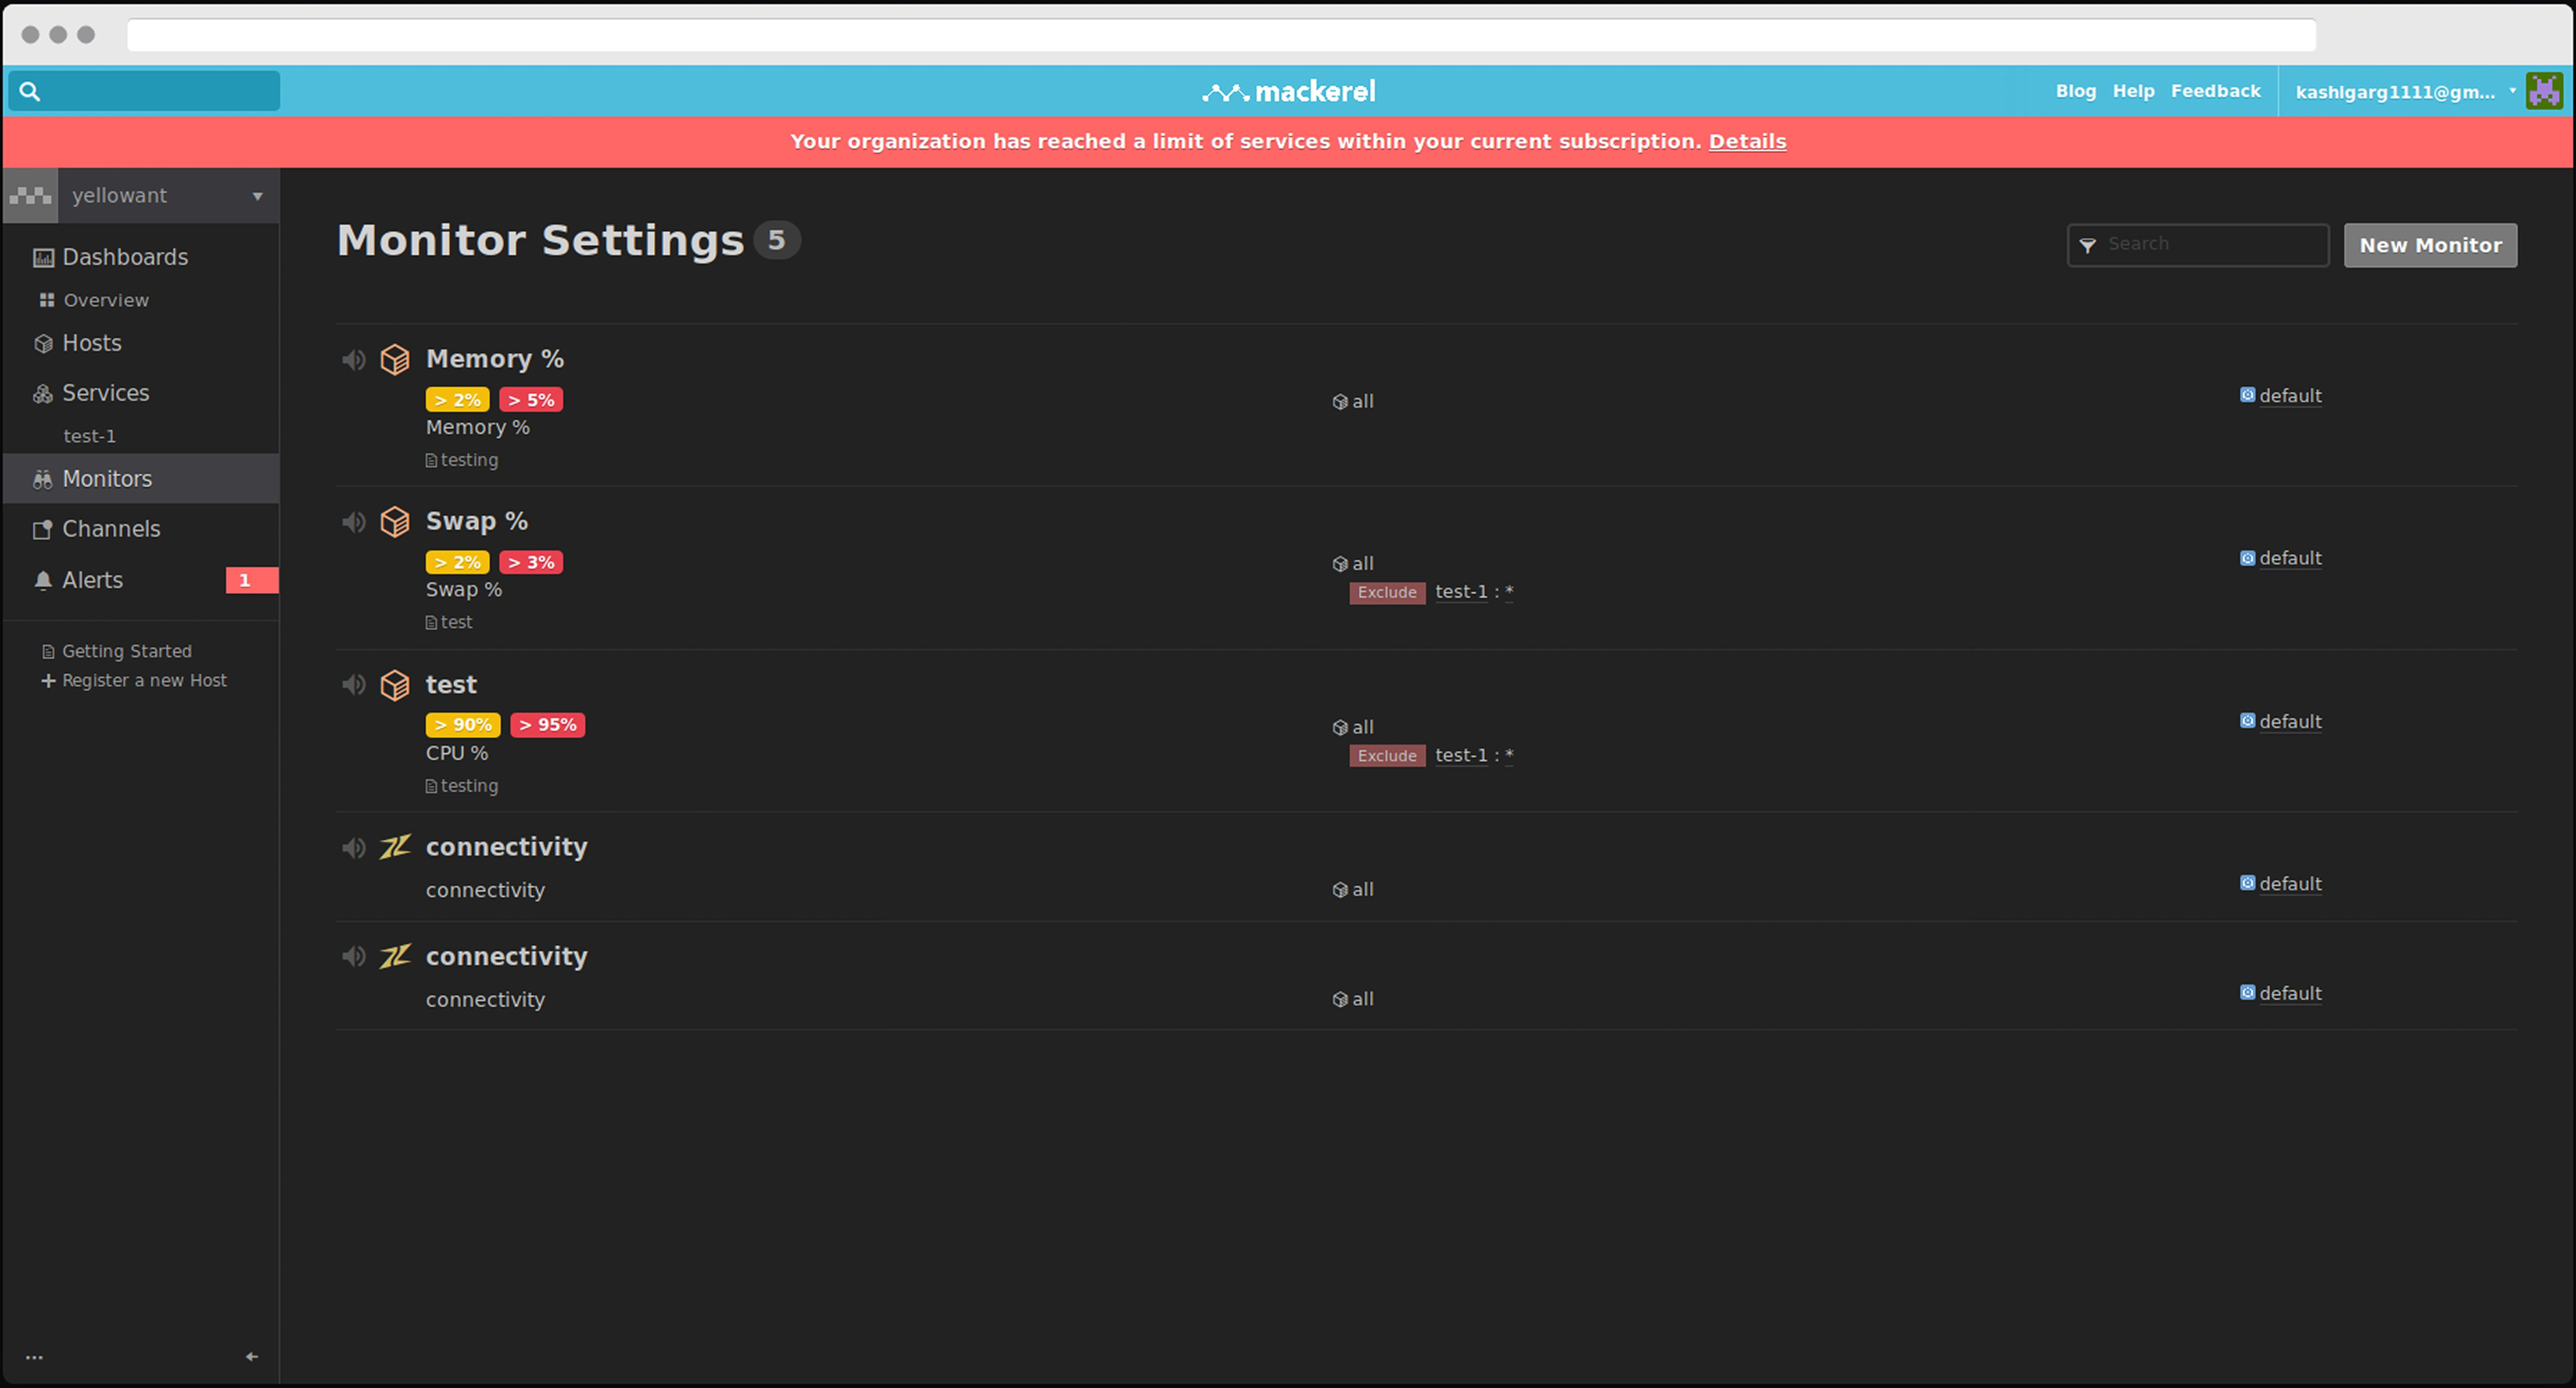Open Channels in the sidebar
Viewport: 2576px width, 1388px height.
[111, 530]
